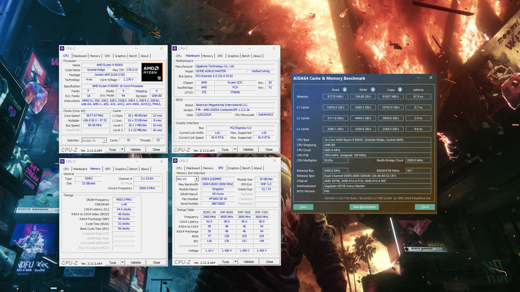Viewport: 520px width, 292px height.
Task: Open the Socket #1 selection dropdown
Action: click(x=104, y=141)
